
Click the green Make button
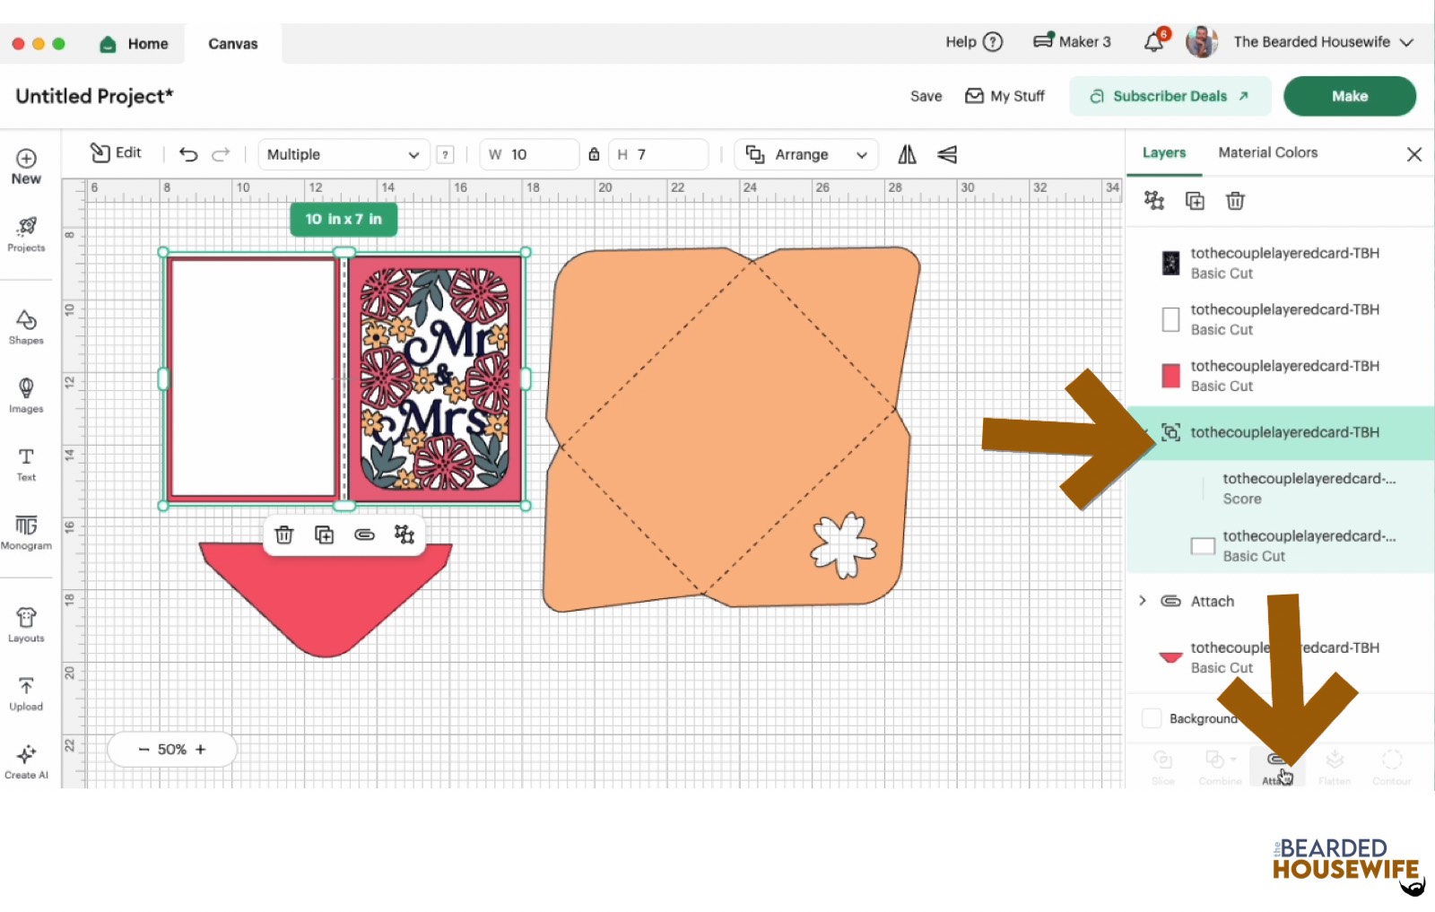[1349, 96]
